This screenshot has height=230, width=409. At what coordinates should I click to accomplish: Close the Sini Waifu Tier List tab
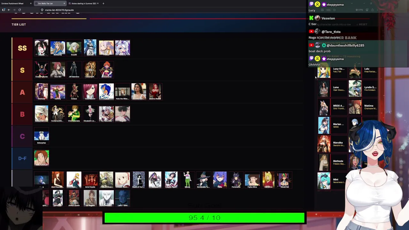[64, 4]
